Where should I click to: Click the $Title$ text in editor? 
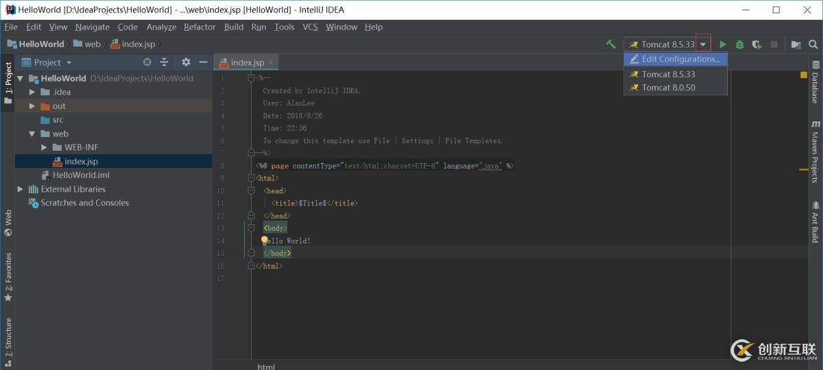[x=312, y=203]
